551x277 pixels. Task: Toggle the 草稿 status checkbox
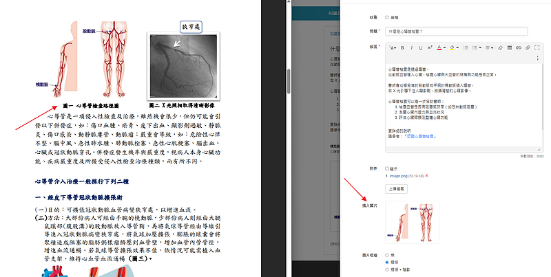pyautogui.click(x=387, y=17)
